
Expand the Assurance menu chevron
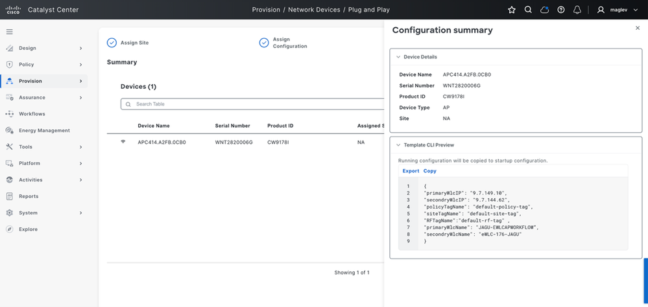(x=80, y=98)
